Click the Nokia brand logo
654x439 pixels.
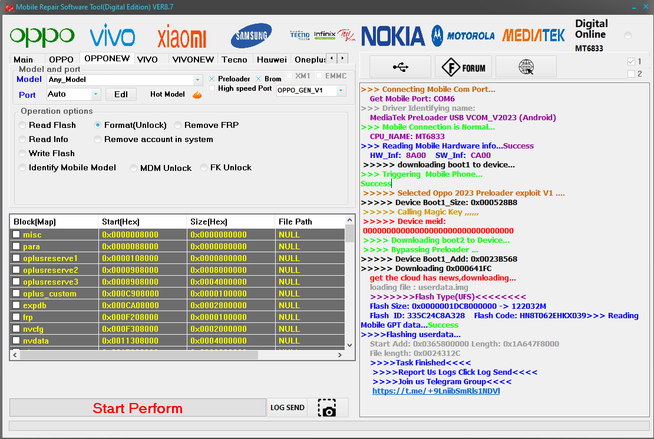(393, 36)
